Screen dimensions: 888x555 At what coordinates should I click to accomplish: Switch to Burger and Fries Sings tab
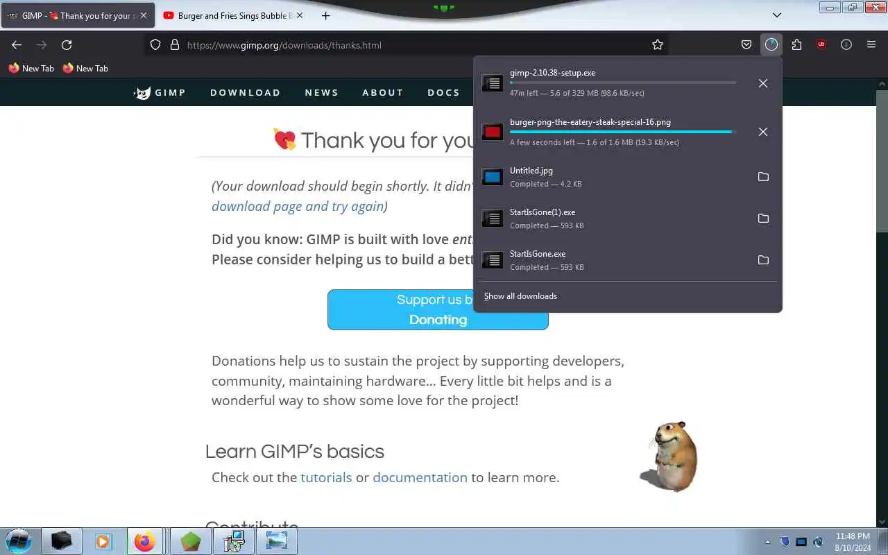233,15
